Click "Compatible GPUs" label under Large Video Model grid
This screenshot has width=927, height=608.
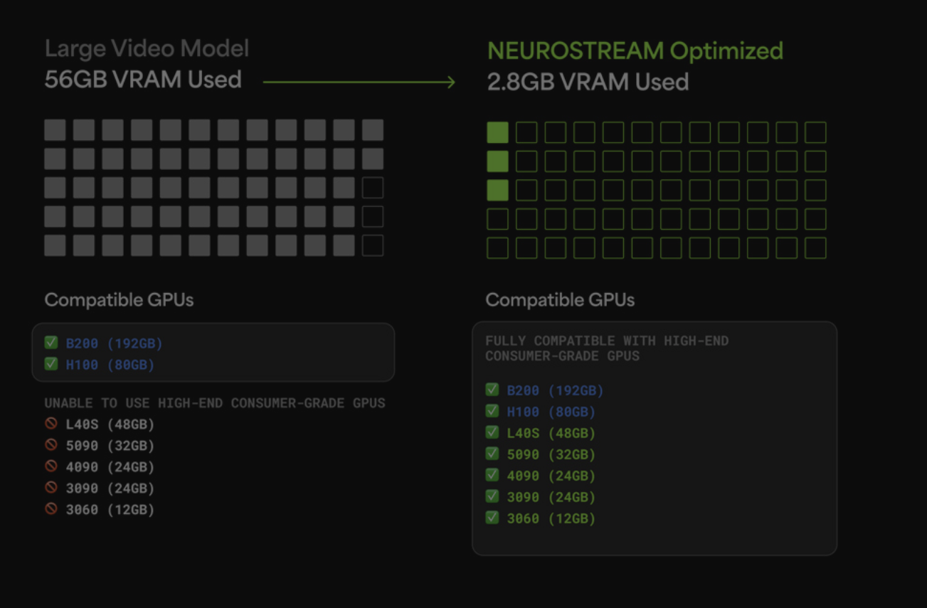119,300
